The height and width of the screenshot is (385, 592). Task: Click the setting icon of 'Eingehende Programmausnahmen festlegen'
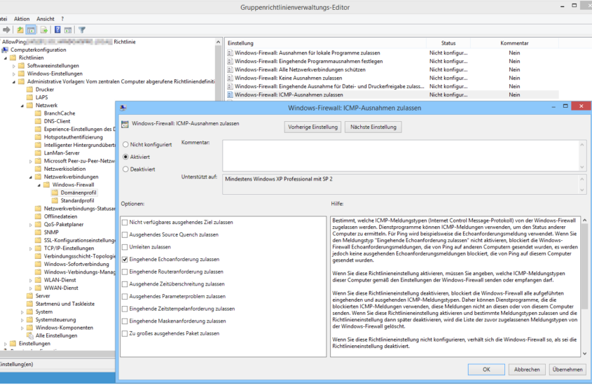[x=230, y=61]
